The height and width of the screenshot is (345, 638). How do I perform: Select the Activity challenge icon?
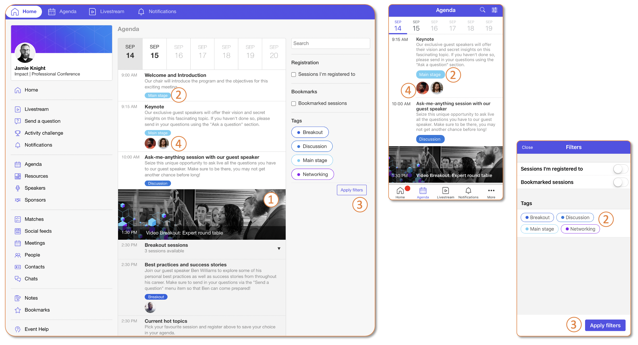pyautogui.click(x=18, y=133)
